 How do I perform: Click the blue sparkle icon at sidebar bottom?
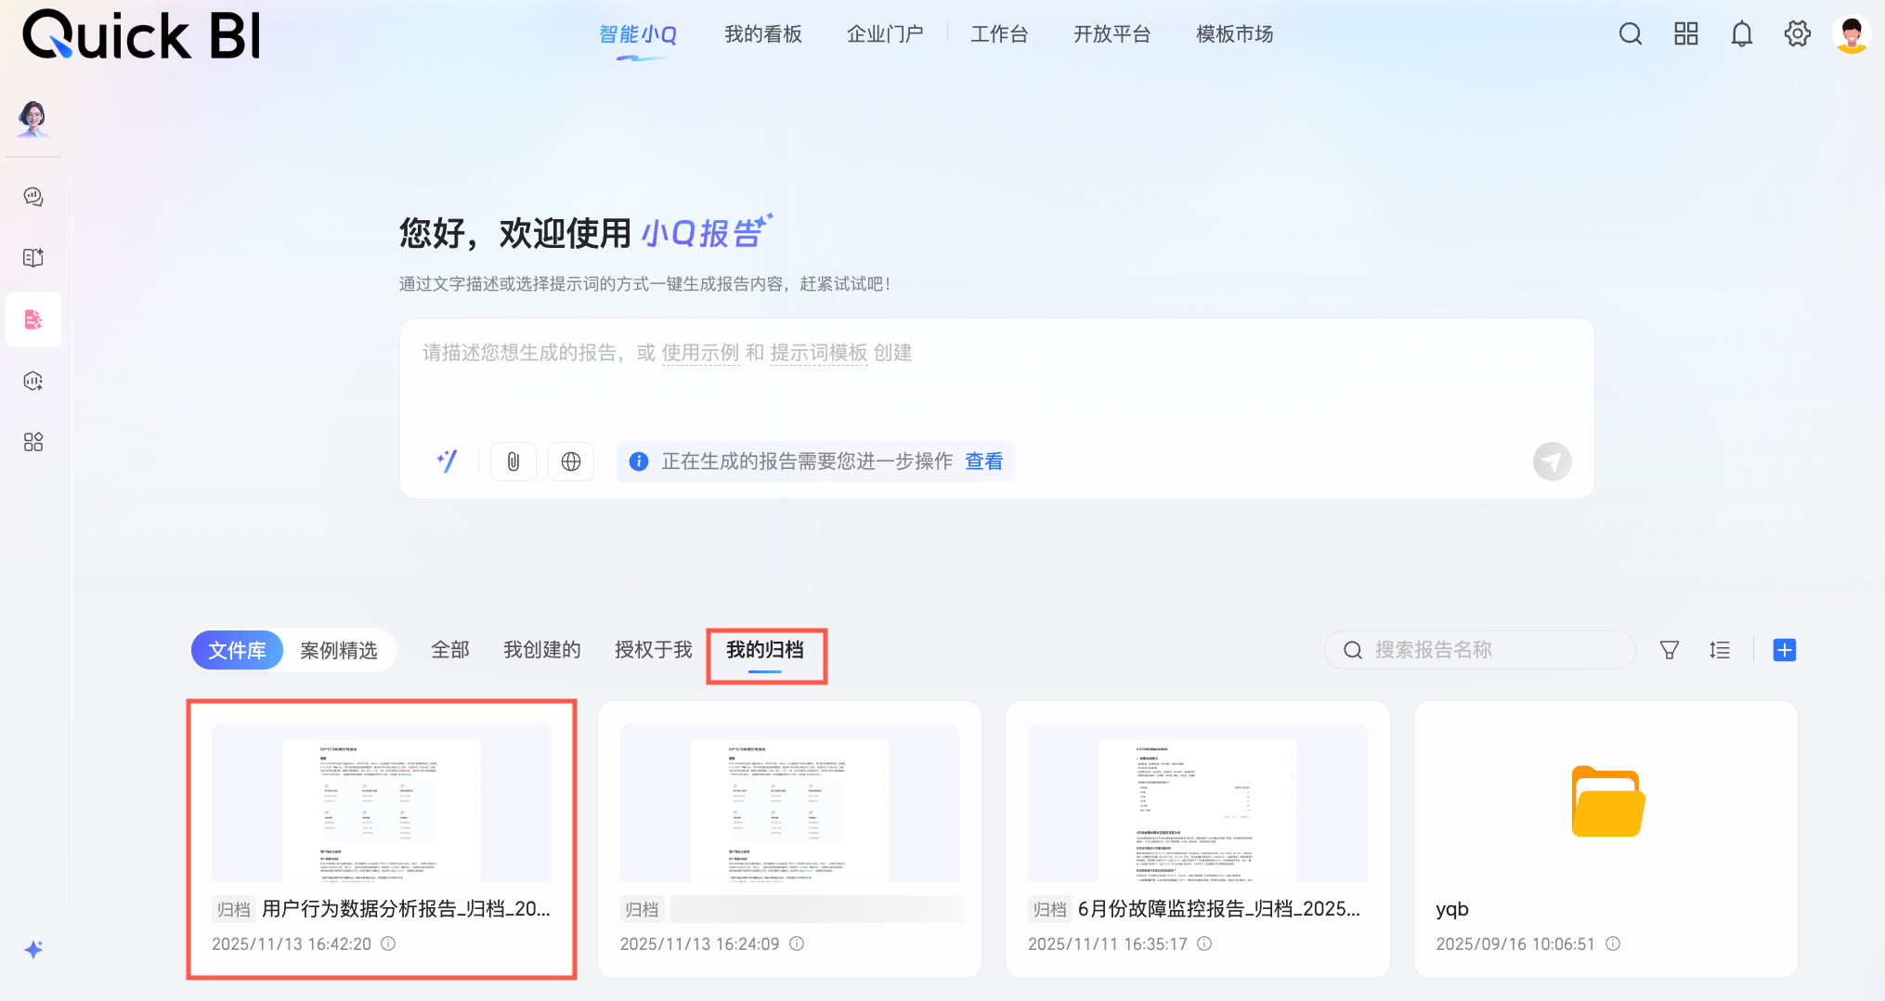click(x=33, y=949)
